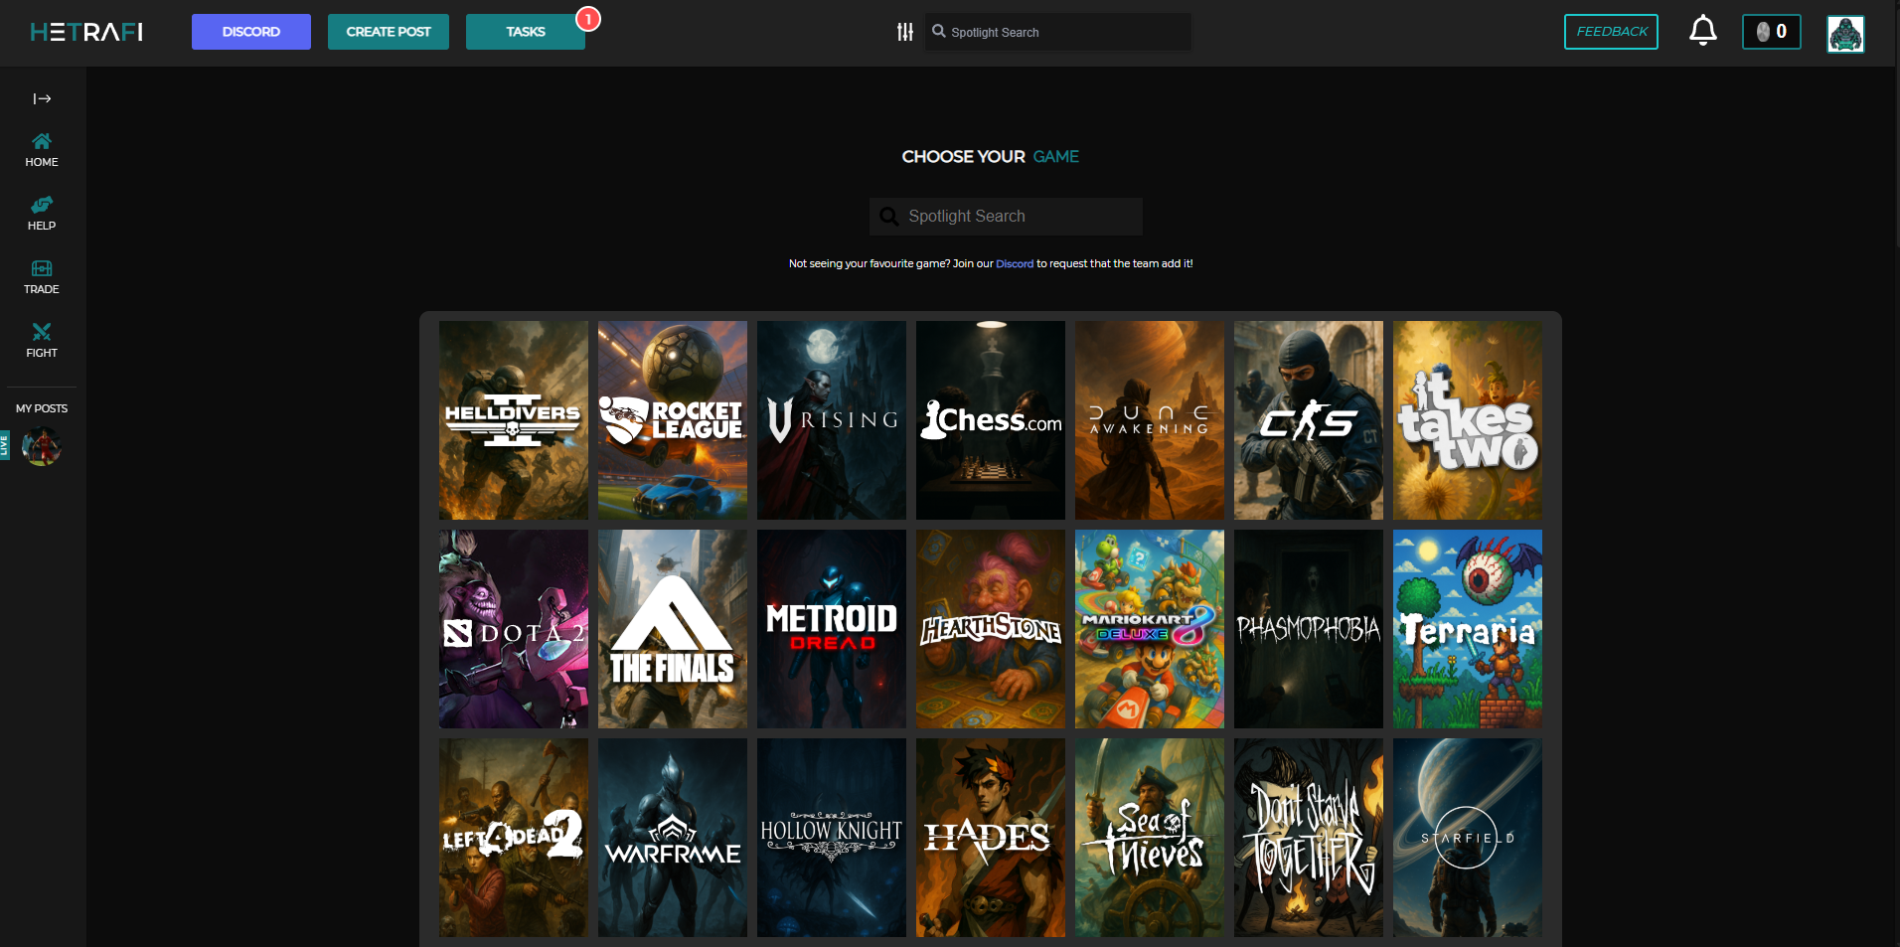Check notifications via the bell icon
Image resolution: width=1900 pixels, height=947 pixels.
[1702, 31]
